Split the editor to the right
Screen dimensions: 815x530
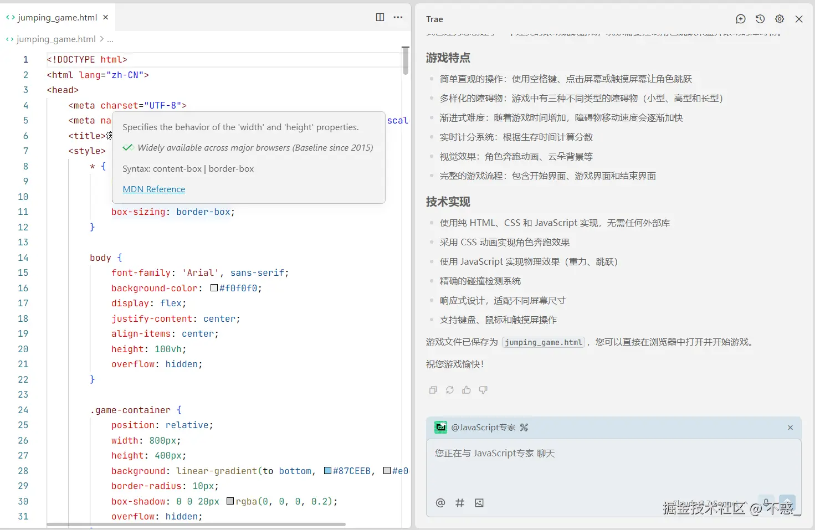(x=380, y=17)
